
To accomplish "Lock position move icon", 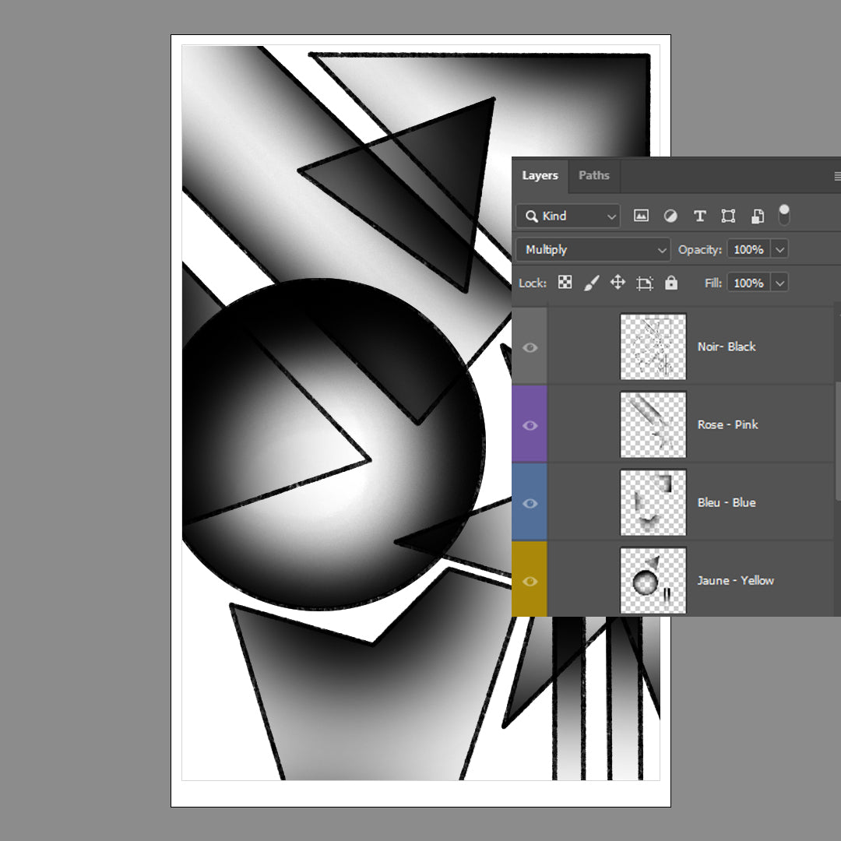I will (x=618, y=283).
